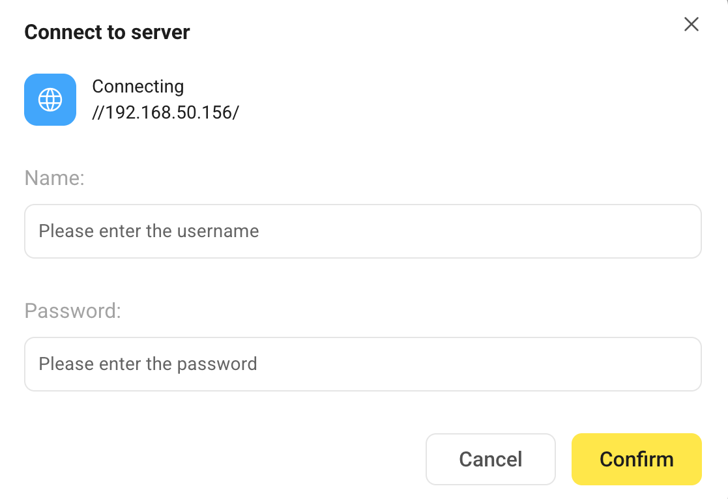The height and width of the screenshot is (499, 728).
Task: Click the 'Please enter the password' field
Action: pos(363,364)
